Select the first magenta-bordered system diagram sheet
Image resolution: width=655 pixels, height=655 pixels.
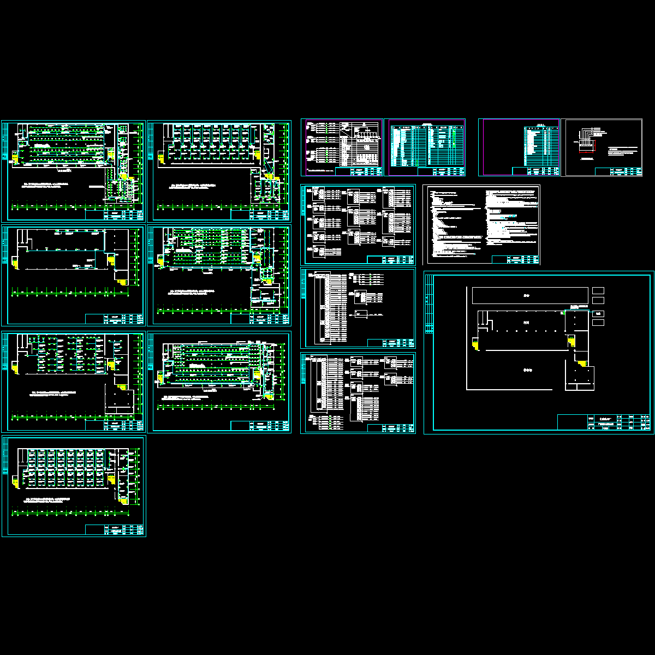point(342,147)
